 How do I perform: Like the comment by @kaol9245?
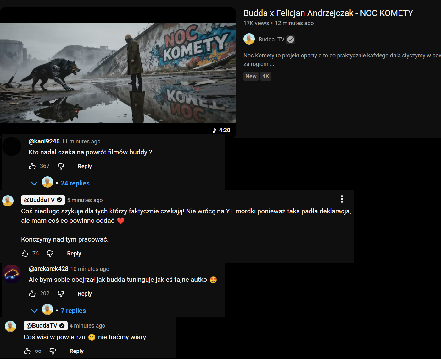point(32,166)
